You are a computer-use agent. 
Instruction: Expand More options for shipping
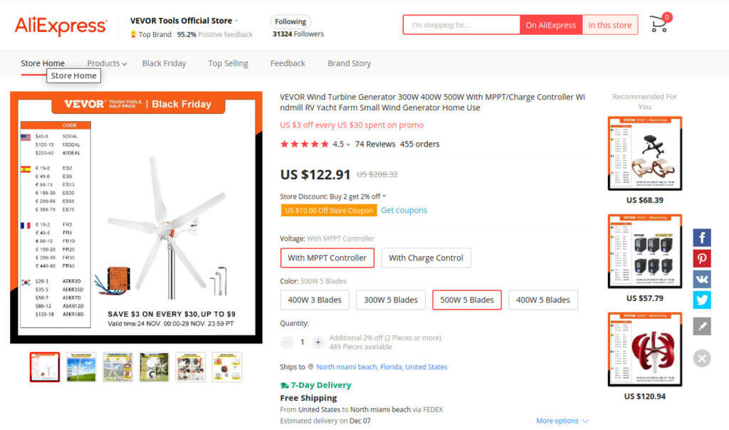(562, 421)
